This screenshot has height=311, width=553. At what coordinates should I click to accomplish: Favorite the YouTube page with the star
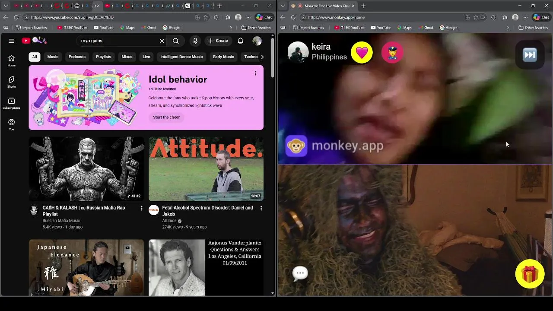coord(206,17)
